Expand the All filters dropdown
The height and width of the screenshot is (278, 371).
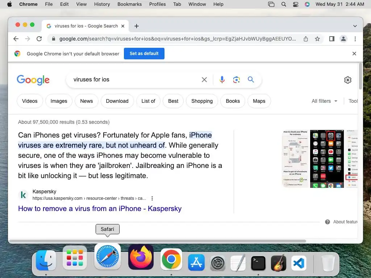point(324,101)
